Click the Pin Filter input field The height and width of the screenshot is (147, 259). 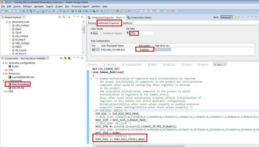tap(142, 33)
